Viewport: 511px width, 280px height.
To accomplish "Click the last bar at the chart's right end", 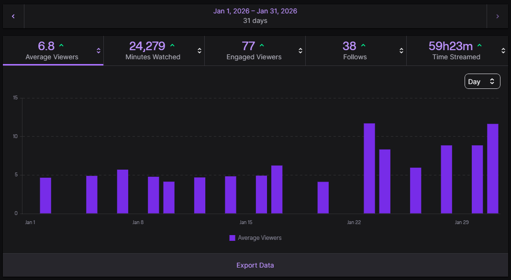I will point(493,169).
